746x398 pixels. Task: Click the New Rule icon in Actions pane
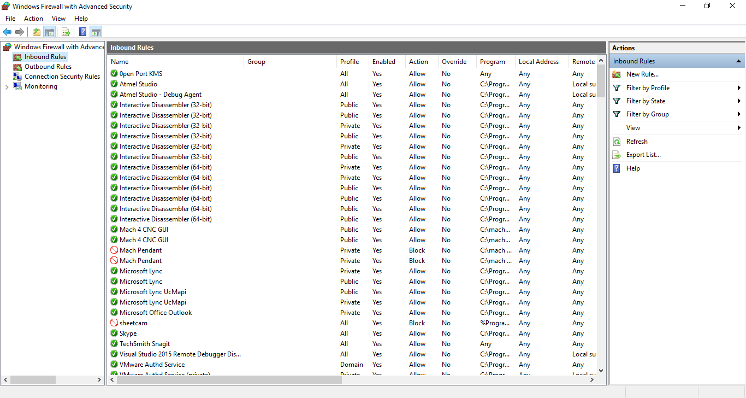[617, 74]
